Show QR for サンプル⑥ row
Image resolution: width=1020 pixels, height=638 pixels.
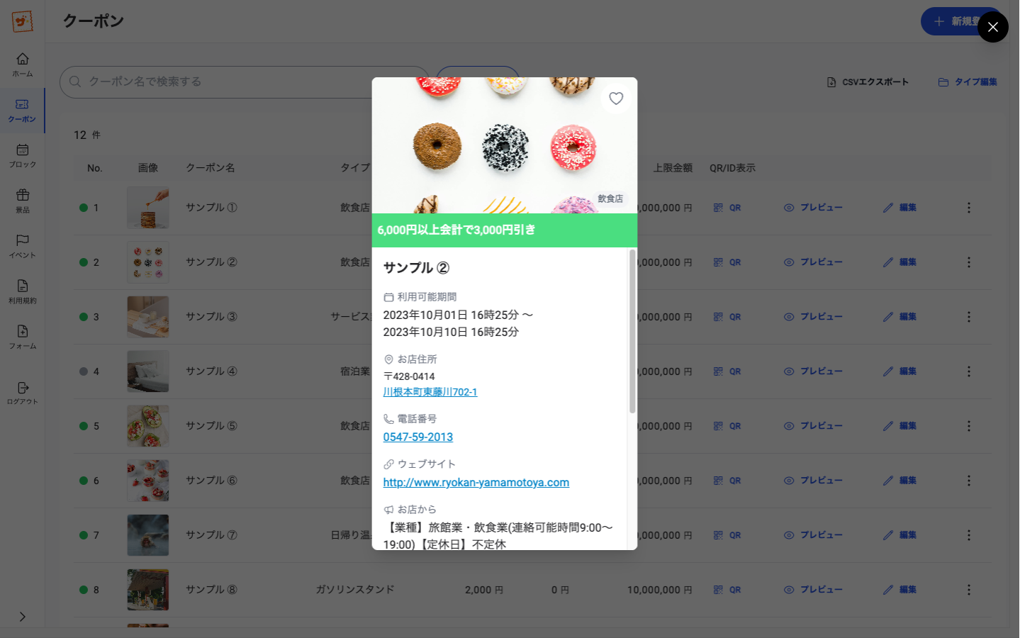pos(727,481)
